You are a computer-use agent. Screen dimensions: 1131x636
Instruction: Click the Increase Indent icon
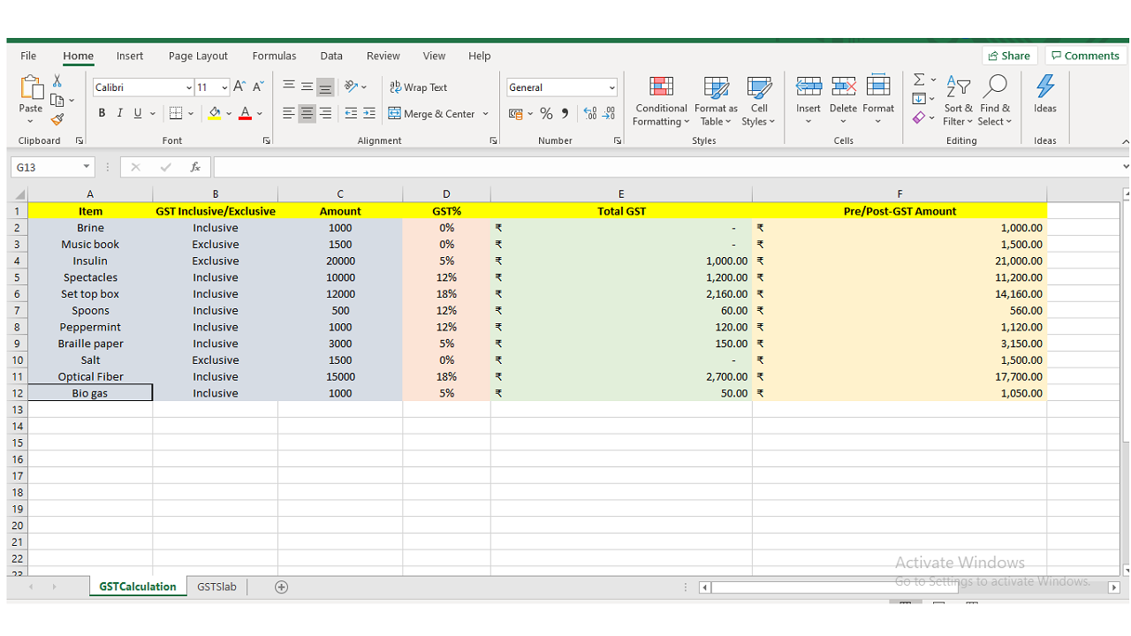click(369, 114)
